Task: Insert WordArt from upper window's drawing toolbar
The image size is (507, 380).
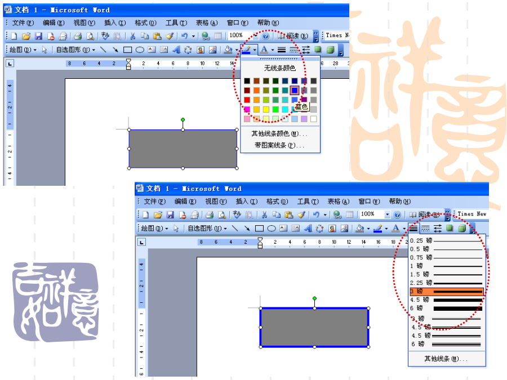Action: click(x=176, y=50)
